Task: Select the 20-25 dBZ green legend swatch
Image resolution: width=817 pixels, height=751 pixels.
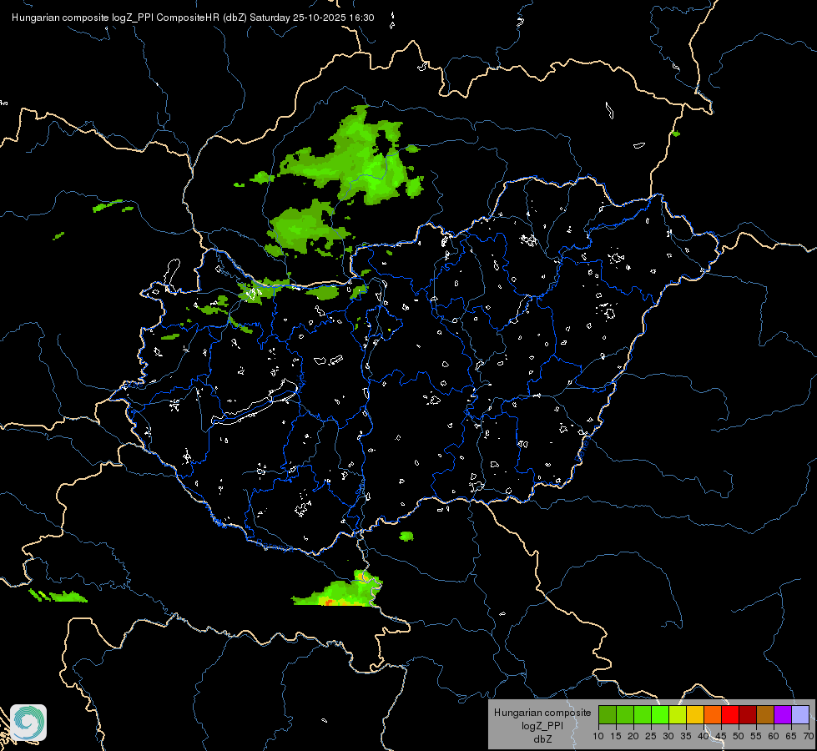Action: (643, 715)
